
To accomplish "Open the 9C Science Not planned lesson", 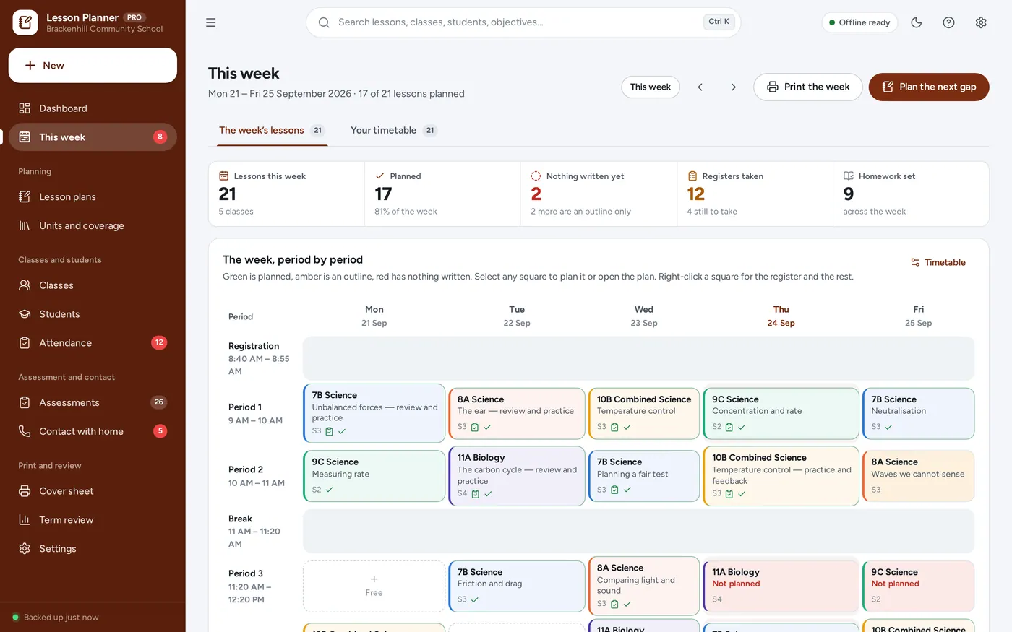I will [x=918, y=586].
